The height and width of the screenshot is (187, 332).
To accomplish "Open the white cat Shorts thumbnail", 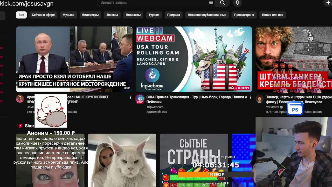I will pyautogui.click(x=122, y=160).
